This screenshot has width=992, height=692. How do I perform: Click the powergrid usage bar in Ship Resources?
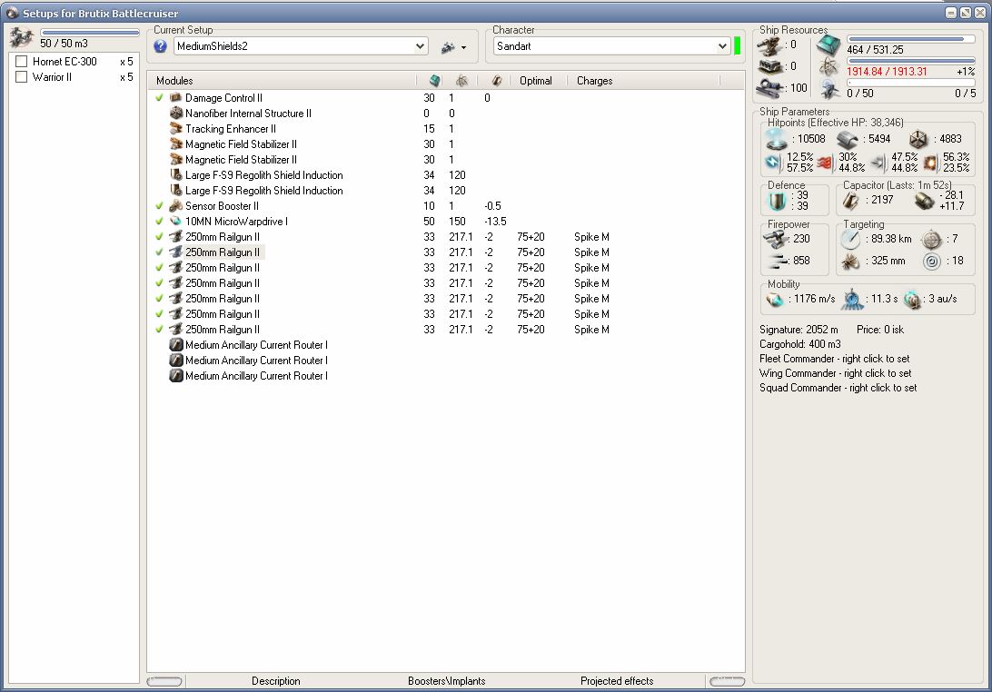coord(910,61)
